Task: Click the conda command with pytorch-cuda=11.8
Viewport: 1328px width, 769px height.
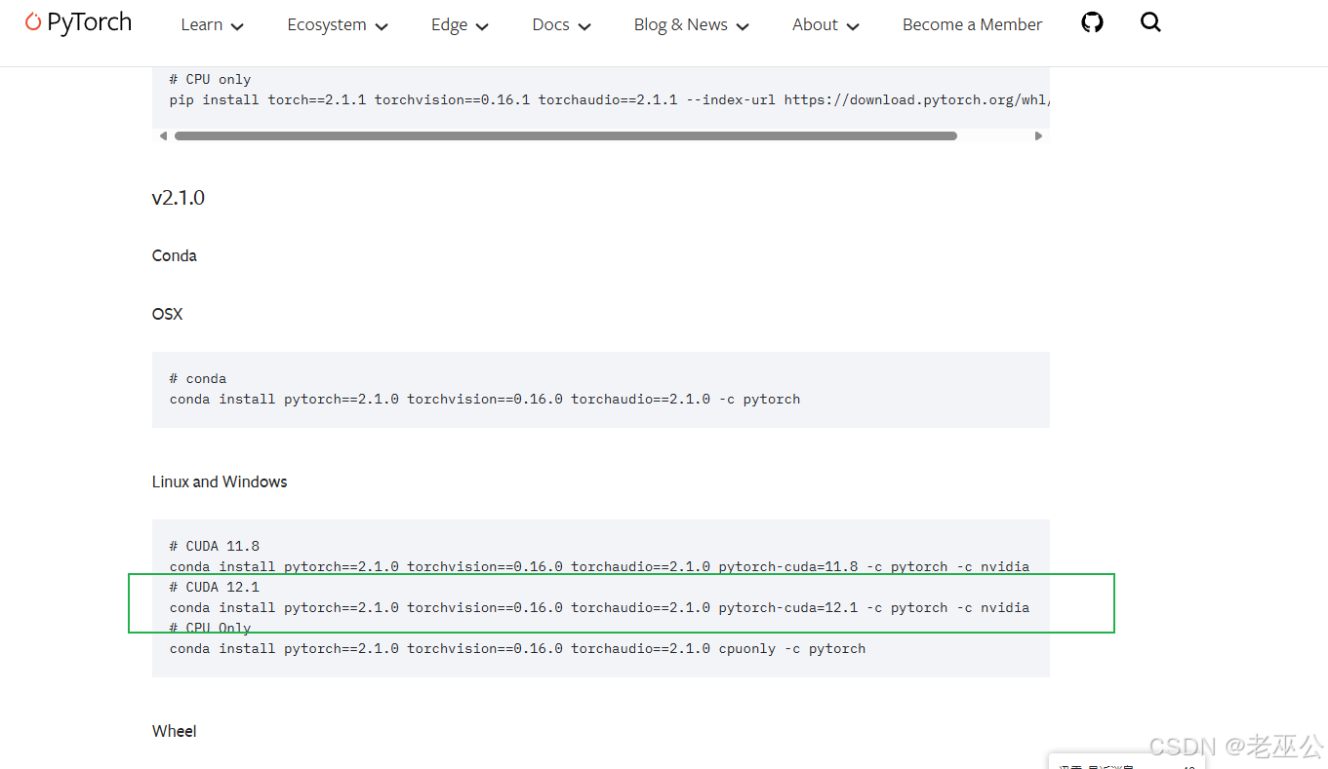Action: (599, 566)
